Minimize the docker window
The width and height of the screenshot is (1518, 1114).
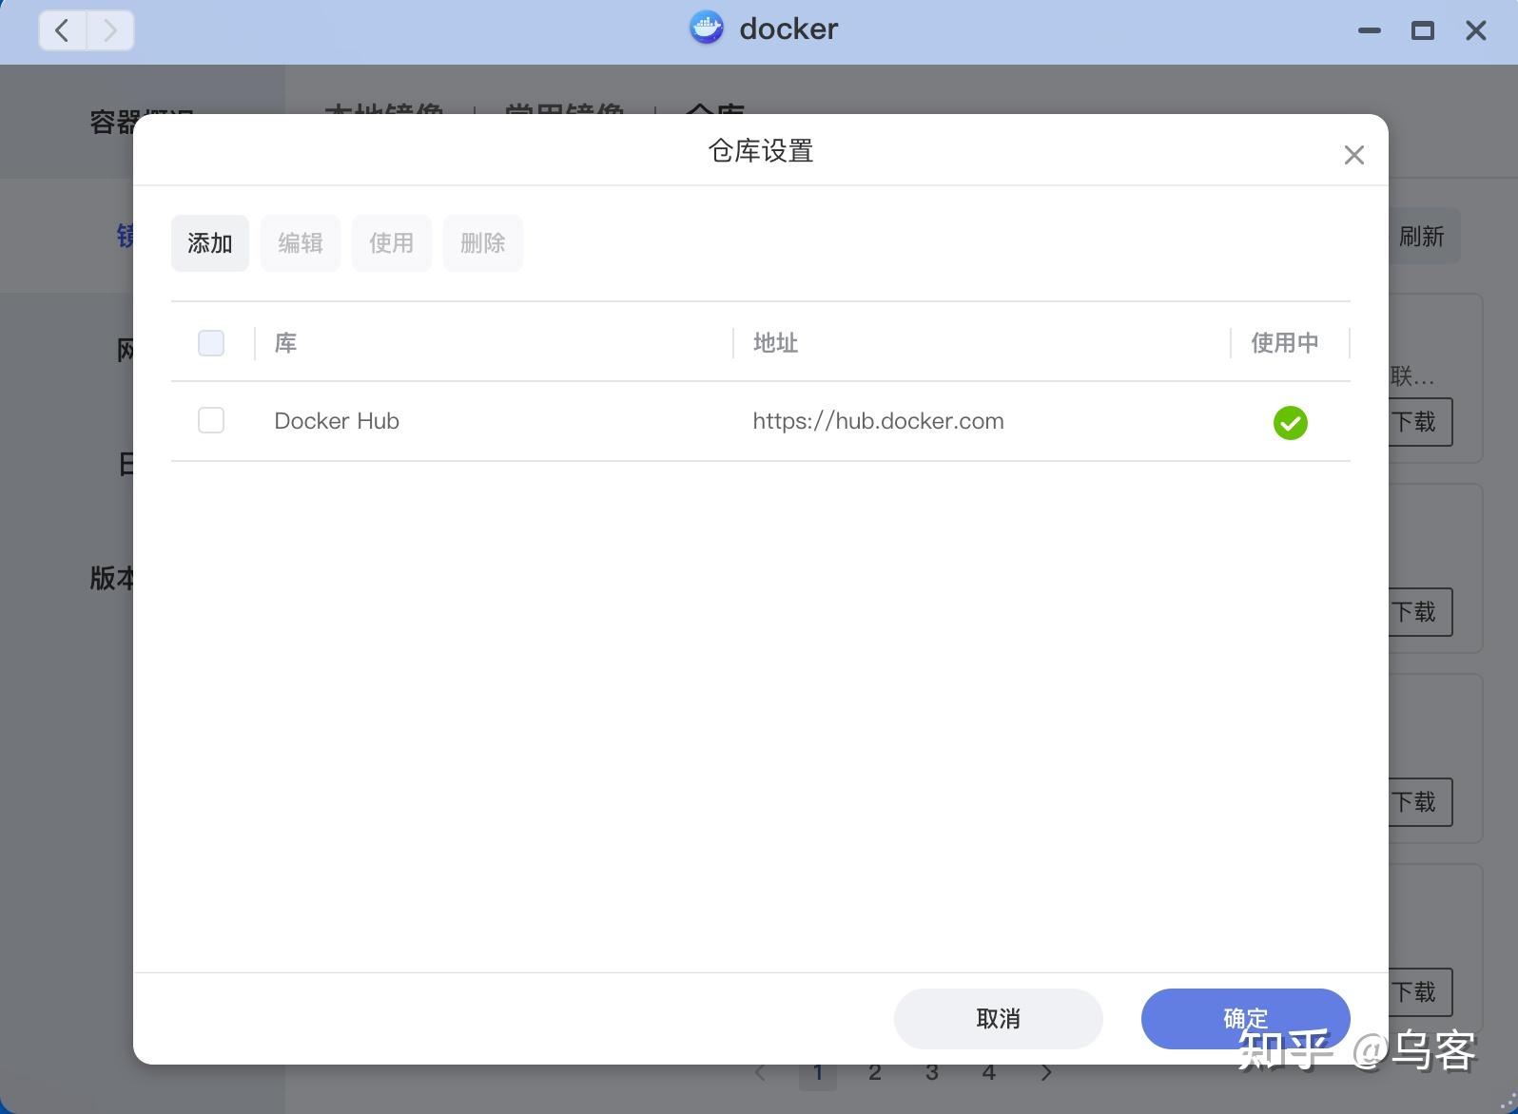click(1370, 30)
